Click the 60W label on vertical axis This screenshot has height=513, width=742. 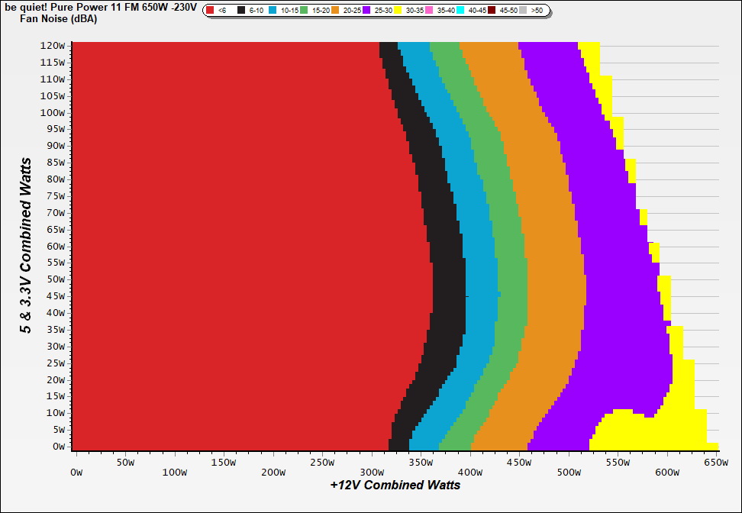(x=55, y=247)
